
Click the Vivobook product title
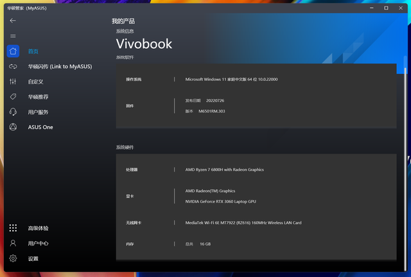point(144,44)
